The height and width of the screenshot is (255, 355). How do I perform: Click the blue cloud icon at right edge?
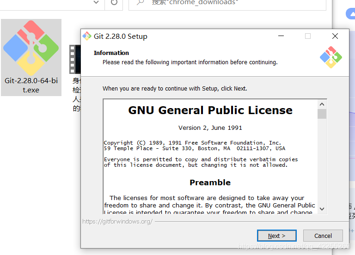pos(351,14)
